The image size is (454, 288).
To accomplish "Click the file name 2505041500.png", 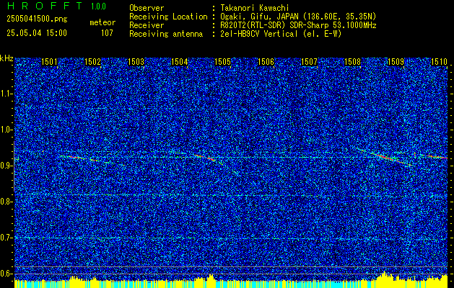I will coord(37,19).
